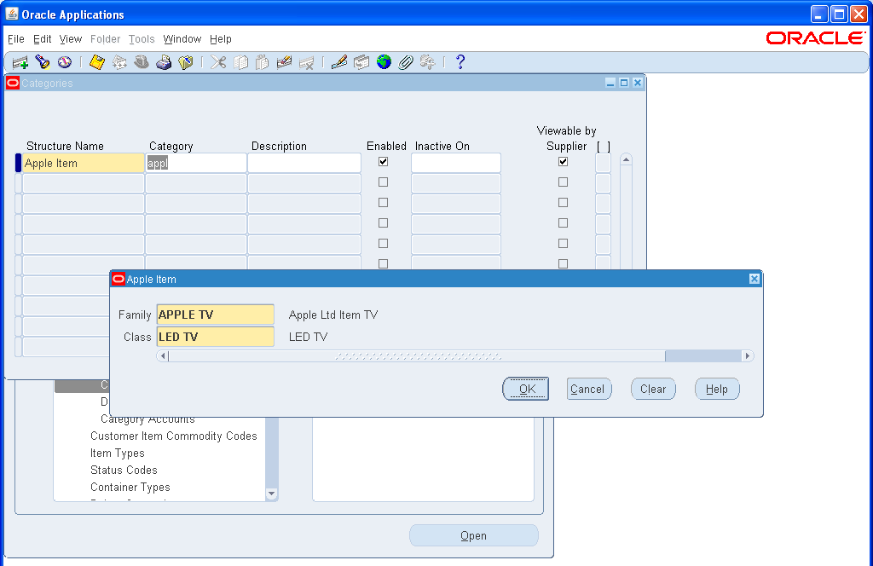The height and width of the screenshot is (566, 873).
Task: Click the New record toolbar icon
Action: (20, 62)
